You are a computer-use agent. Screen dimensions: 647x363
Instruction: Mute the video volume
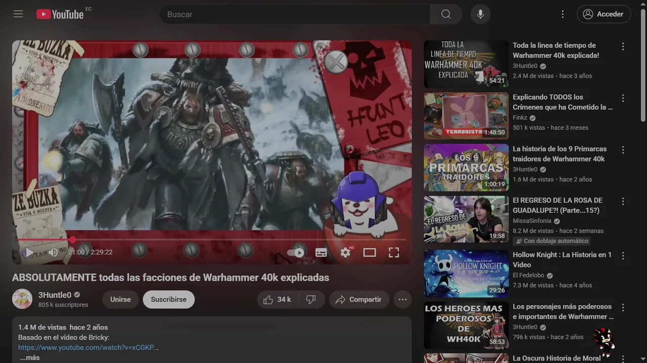(53, 252)
